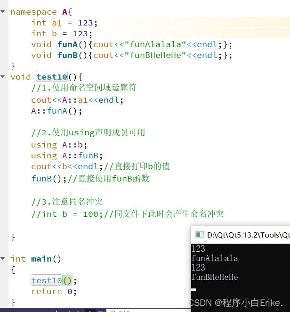Click the 'cout<<b<<endl;' statement
The image size is (290, 312).
coord(67,166)
